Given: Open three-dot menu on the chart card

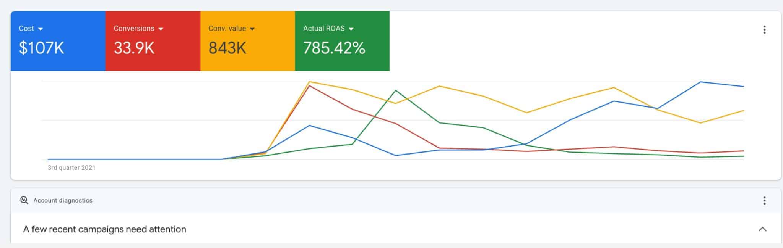Looking at the screenshot, I should click(x=764, y=30).
